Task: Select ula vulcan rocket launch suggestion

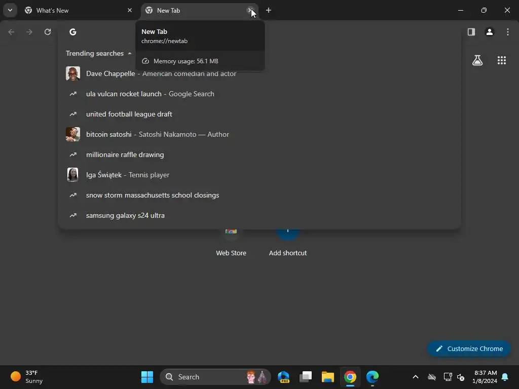Action: 259,94
